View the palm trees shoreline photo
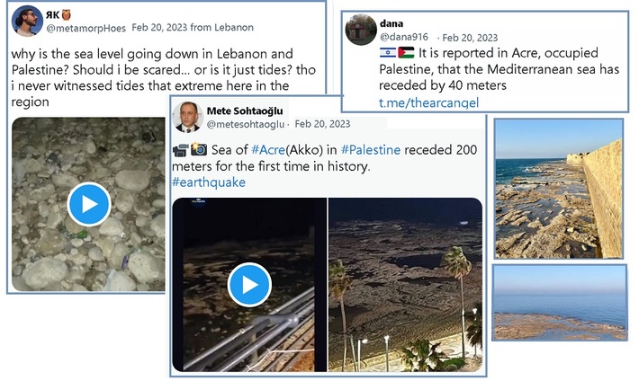This screenshot has width=639, height=381. (405, 285)
